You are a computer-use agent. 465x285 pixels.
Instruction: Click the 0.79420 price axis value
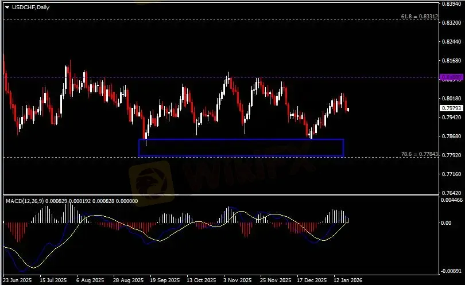451,118
